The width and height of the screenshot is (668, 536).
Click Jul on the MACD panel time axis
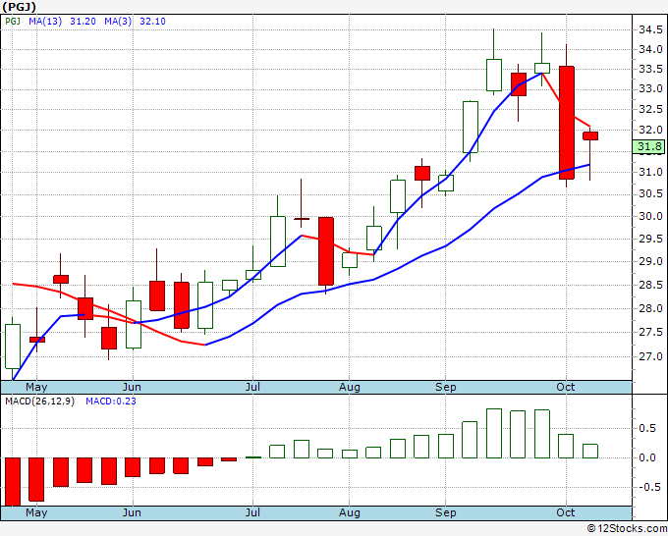coord(252,513)
